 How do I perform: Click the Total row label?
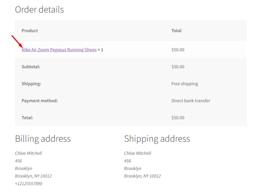coord(27,118)
